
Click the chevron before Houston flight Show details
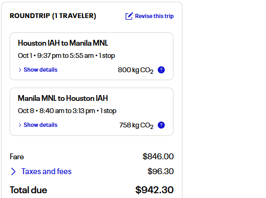pyautogui.click(x=20, y=70)
